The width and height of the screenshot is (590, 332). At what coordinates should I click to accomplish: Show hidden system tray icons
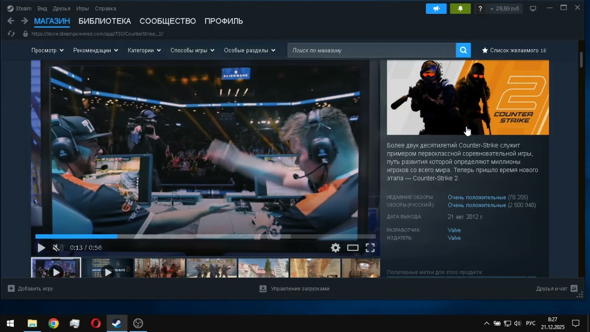[x=486, y=323]
